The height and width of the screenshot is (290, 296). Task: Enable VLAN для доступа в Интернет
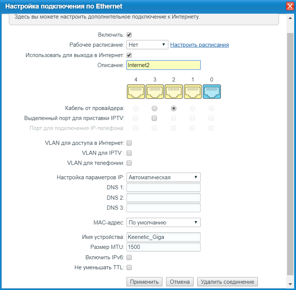point(129,143)
